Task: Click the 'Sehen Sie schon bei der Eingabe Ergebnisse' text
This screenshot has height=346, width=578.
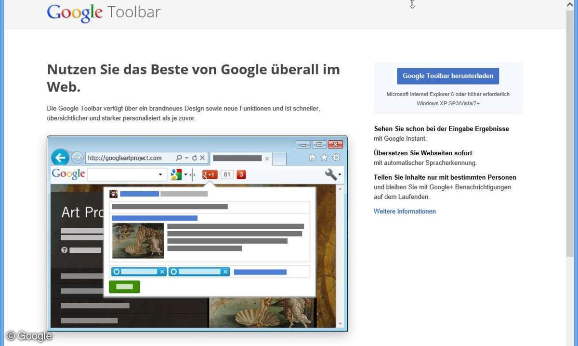Action: coord(441,129)
